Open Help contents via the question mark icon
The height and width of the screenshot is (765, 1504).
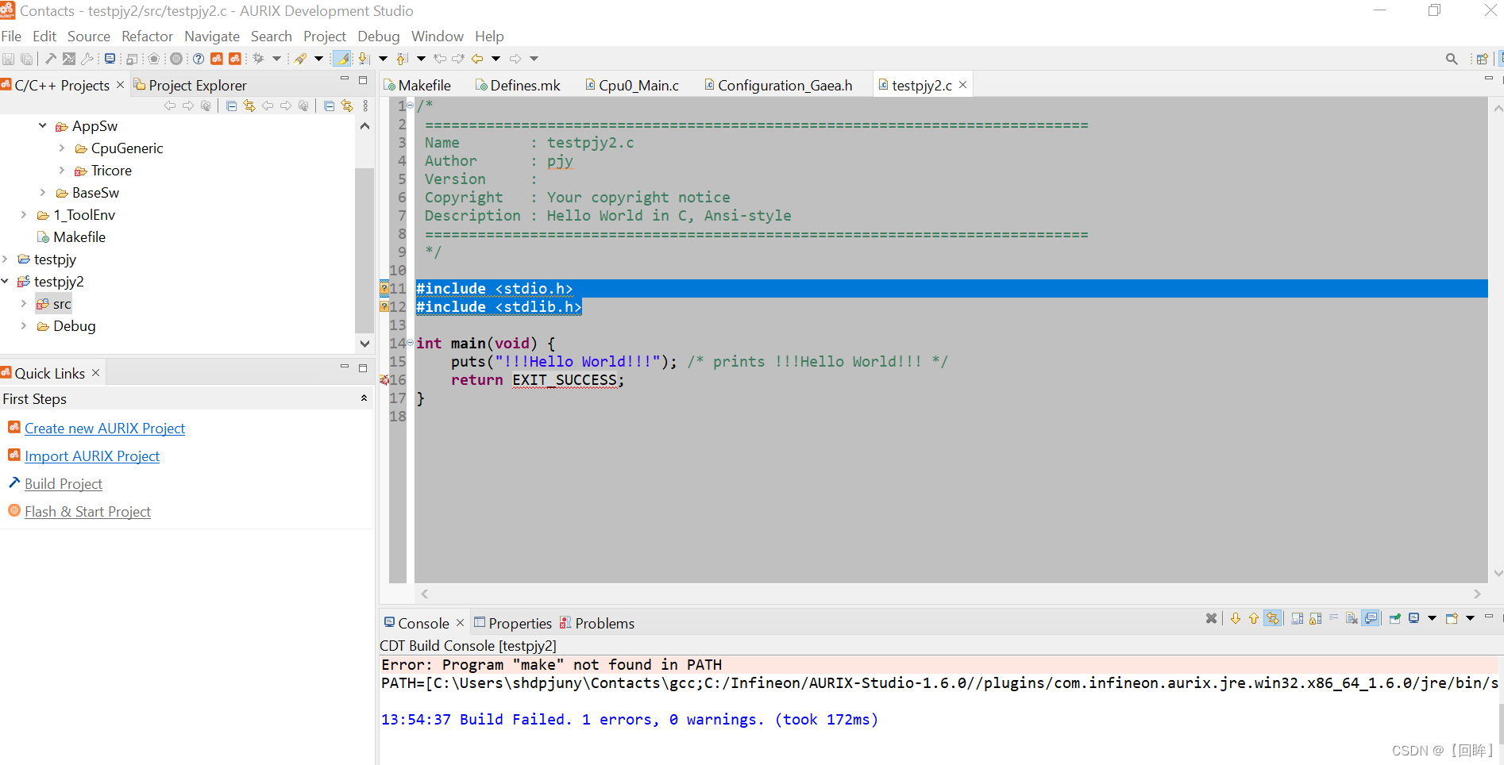(x=198, y=58)
